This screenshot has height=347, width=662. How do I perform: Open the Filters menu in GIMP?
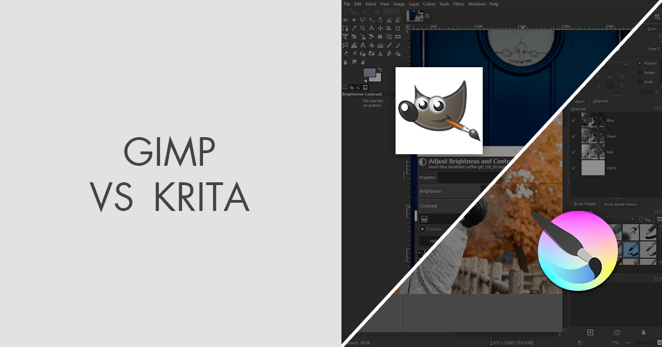tap(458, 4)
